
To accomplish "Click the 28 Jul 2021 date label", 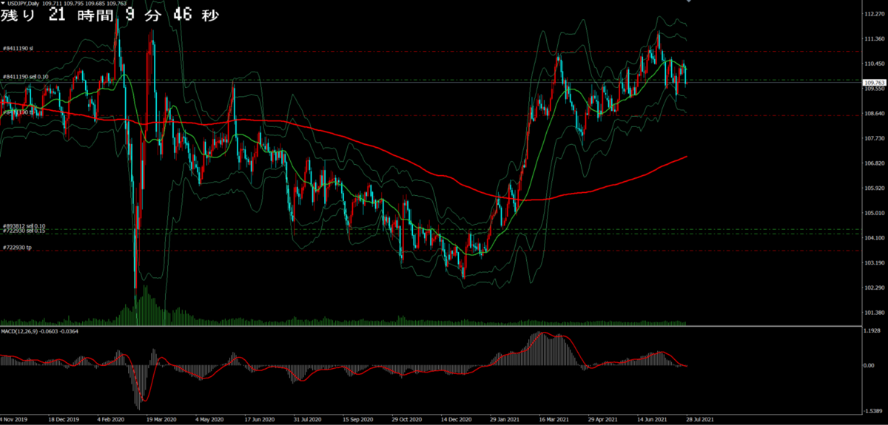I will [700, 419].
